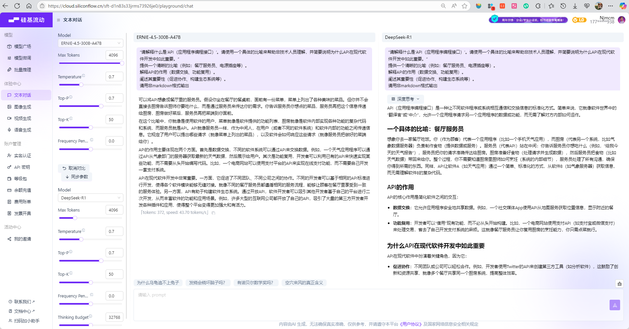Click suggestion 为什么乌龟追不上兔子
Image resolution: width=629 pixels, height=329 pixels.
coord(158,283)
